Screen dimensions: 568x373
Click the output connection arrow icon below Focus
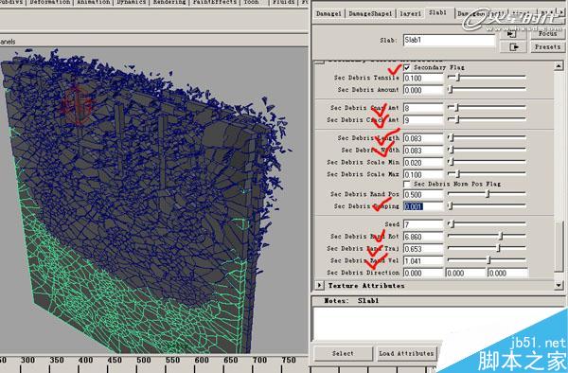(x=513, y=46)
